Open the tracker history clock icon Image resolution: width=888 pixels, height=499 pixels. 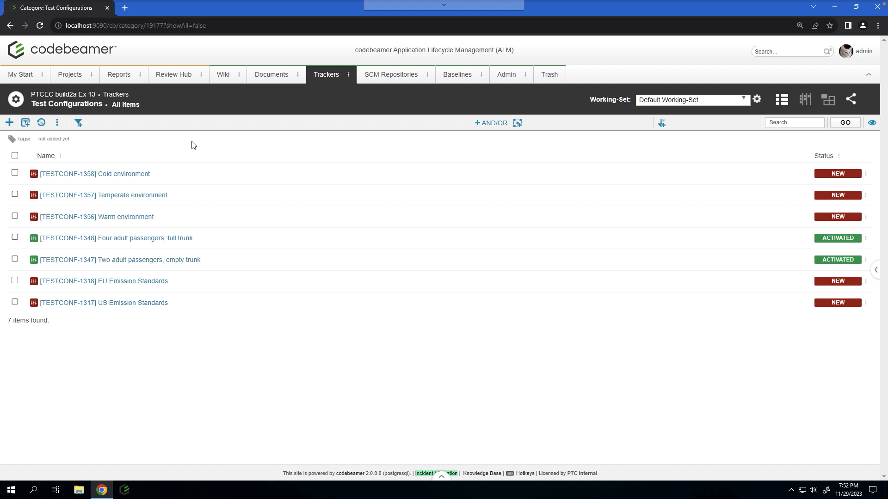41,122
